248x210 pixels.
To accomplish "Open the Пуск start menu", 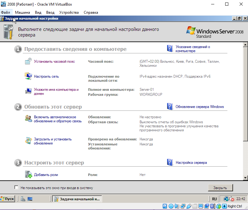I will (x=7, y=199).
